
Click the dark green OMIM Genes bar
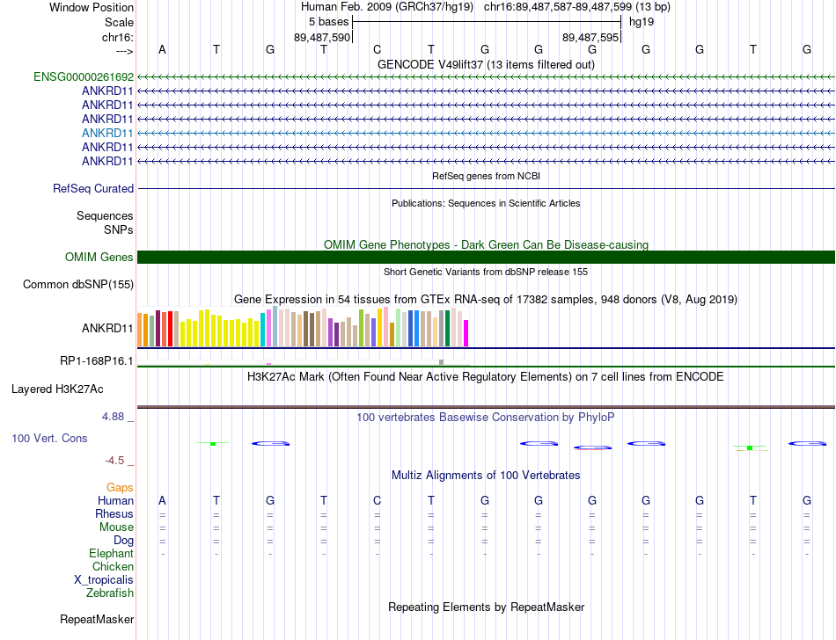point(486,258)
